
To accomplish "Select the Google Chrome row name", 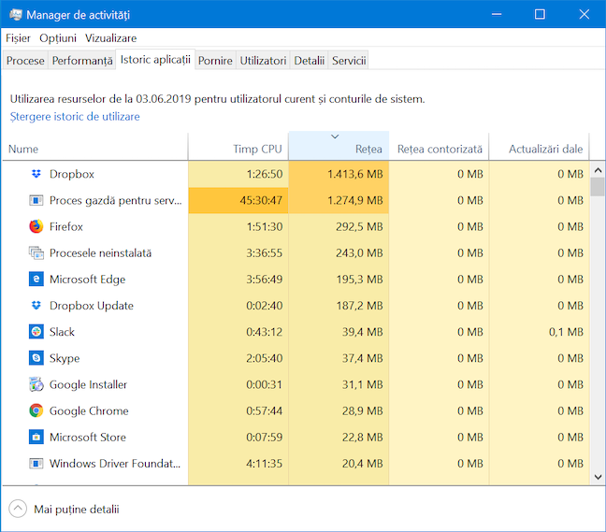I will click(89, 411).
